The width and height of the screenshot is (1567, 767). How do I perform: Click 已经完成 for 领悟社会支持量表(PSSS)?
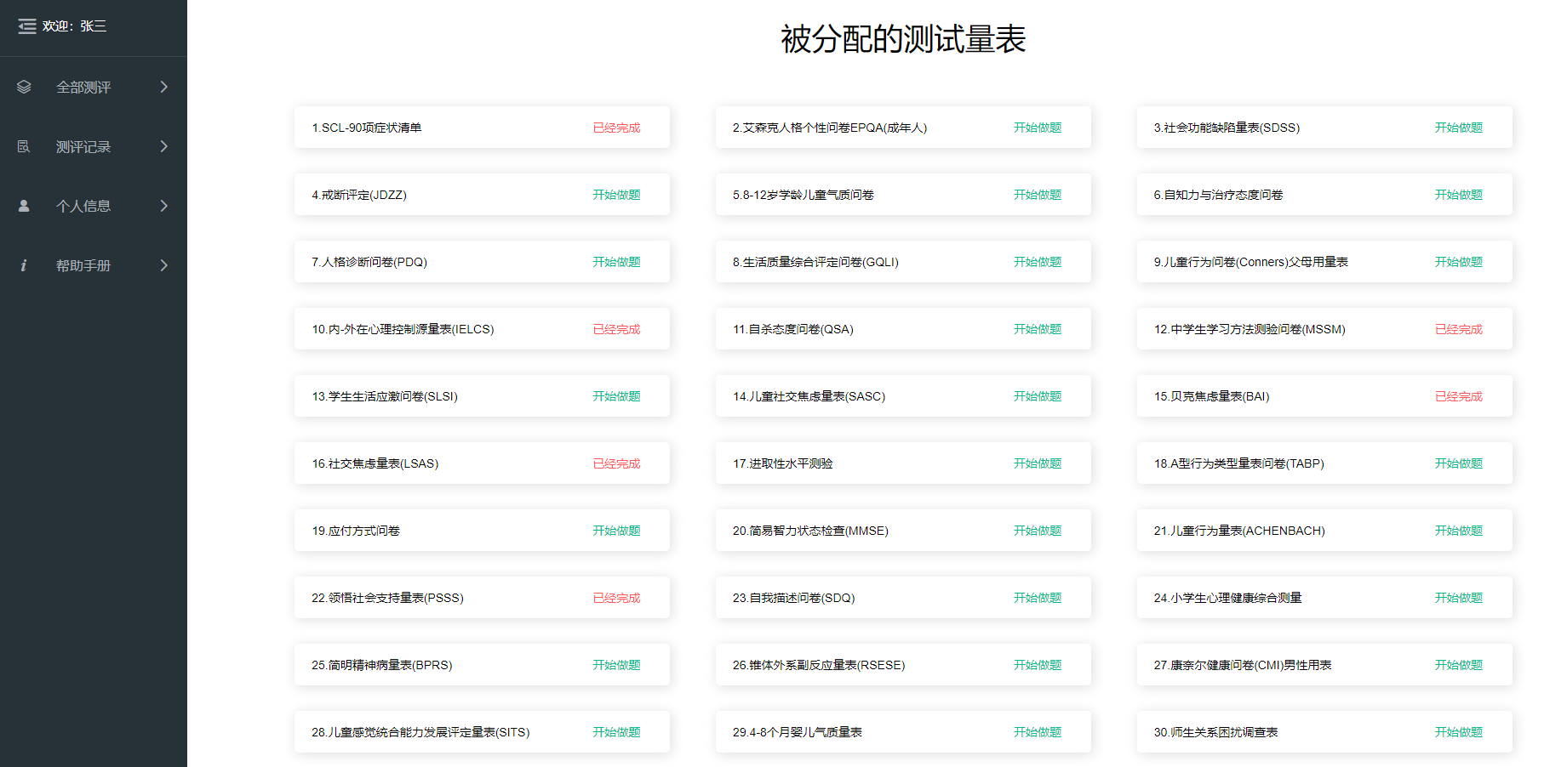[616, 598]
